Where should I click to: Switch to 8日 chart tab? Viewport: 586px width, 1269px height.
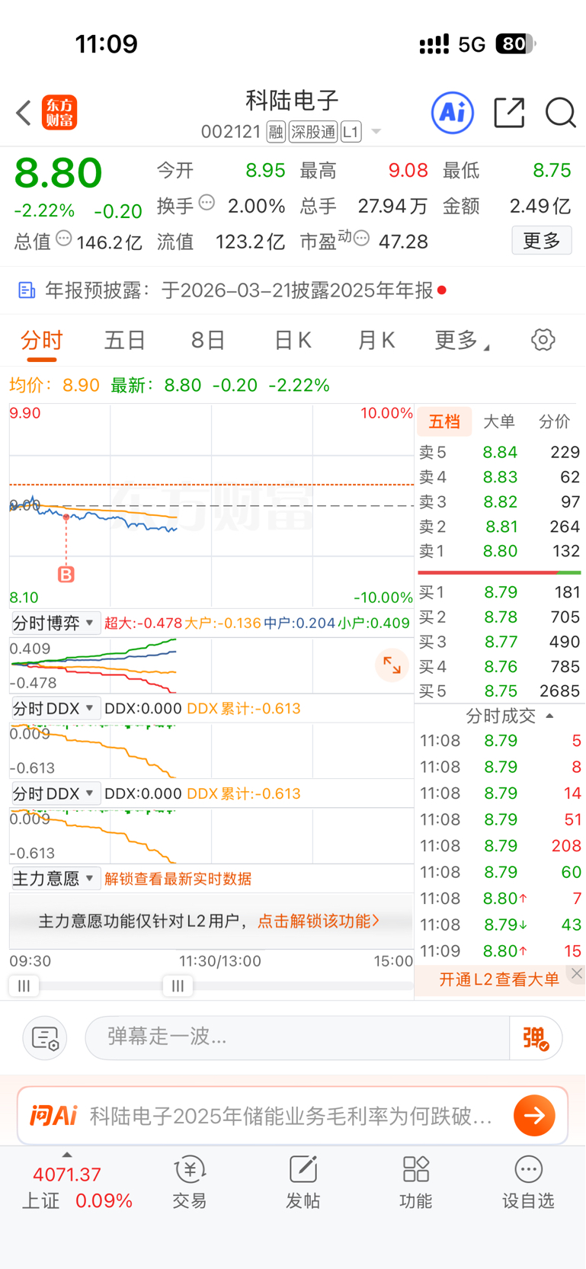tap(208, 340)
